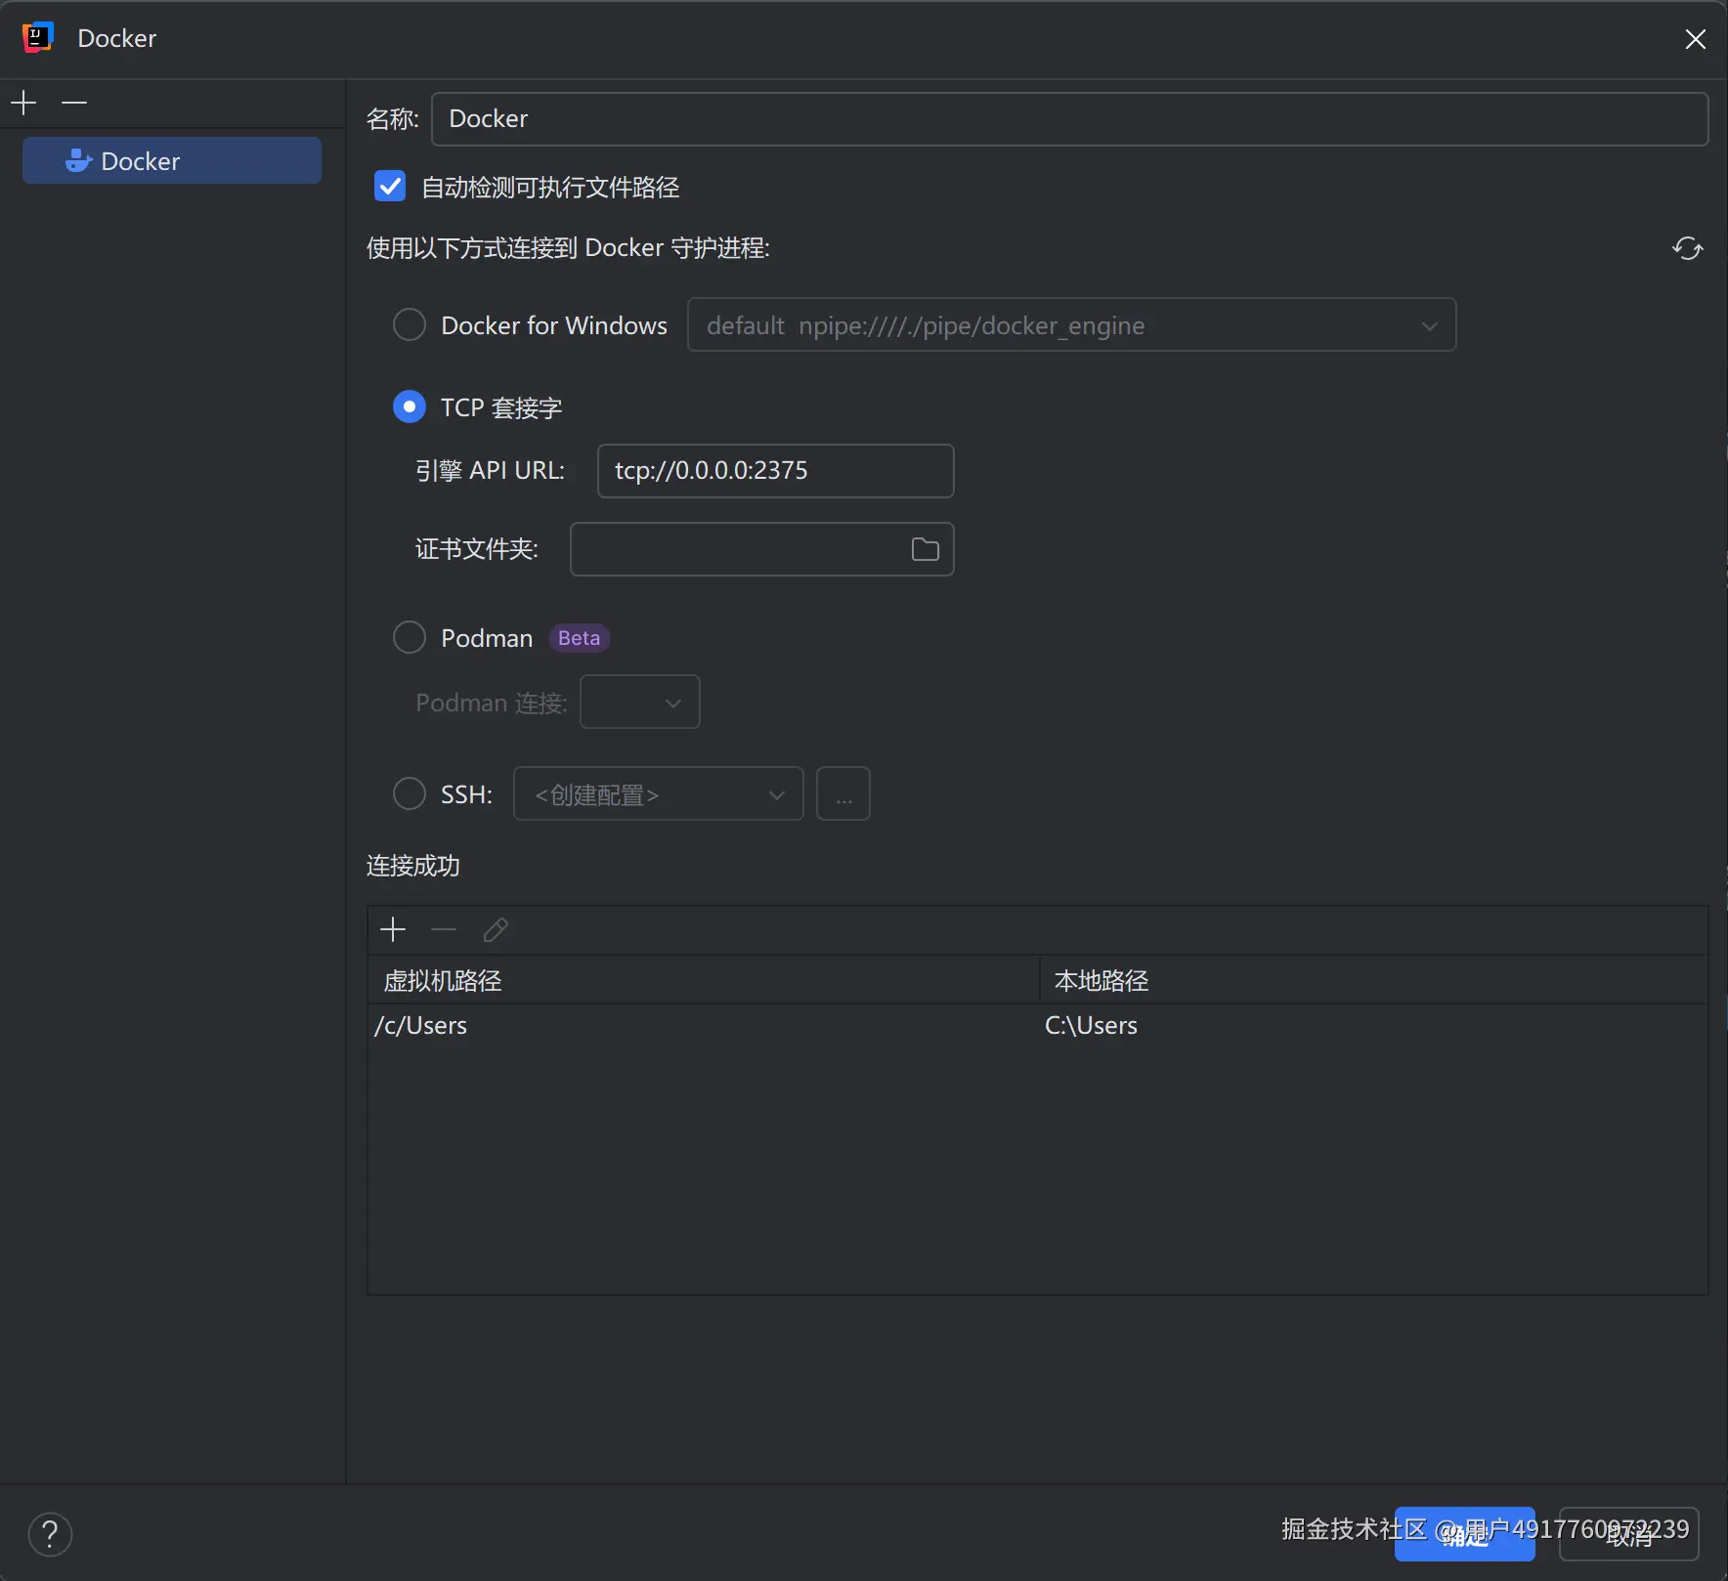Viewport: 1728px width, 1581px height.
Task: Click the SSH ellipsis browse button
Action: 843,793
